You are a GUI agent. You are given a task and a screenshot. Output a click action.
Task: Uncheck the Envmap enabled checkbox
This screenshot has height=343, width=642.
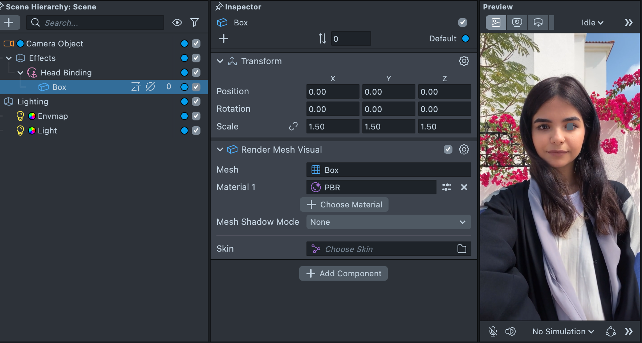(x=196, y=116)
